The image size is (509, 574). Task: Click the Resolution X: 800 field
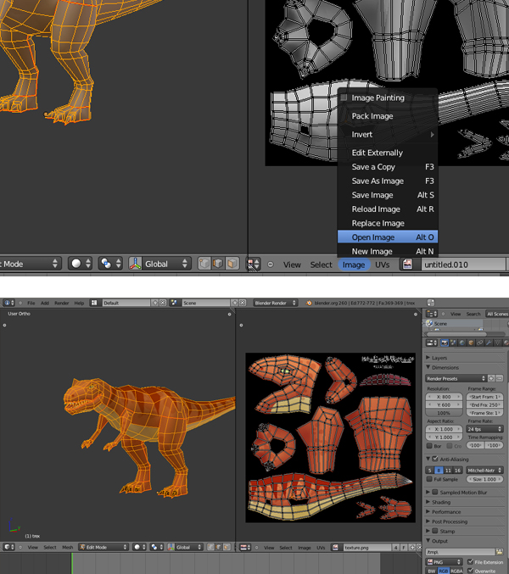pyautogui.click(x=444, y=397)
